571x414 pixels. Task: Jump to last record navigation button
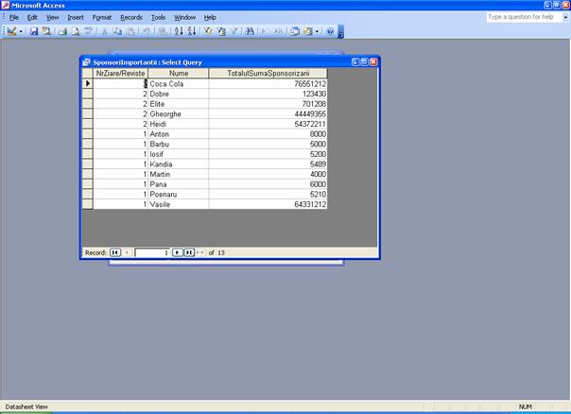click(x=189, y=252)
